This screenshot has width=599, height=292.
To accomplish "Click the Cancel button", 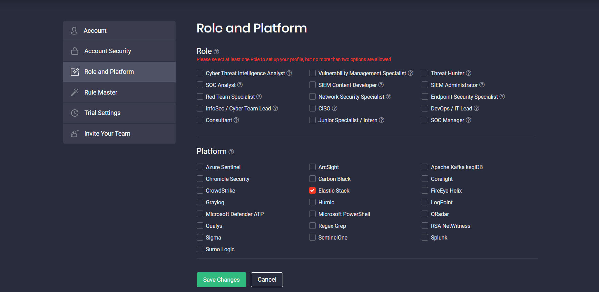I will coord(267,280).
